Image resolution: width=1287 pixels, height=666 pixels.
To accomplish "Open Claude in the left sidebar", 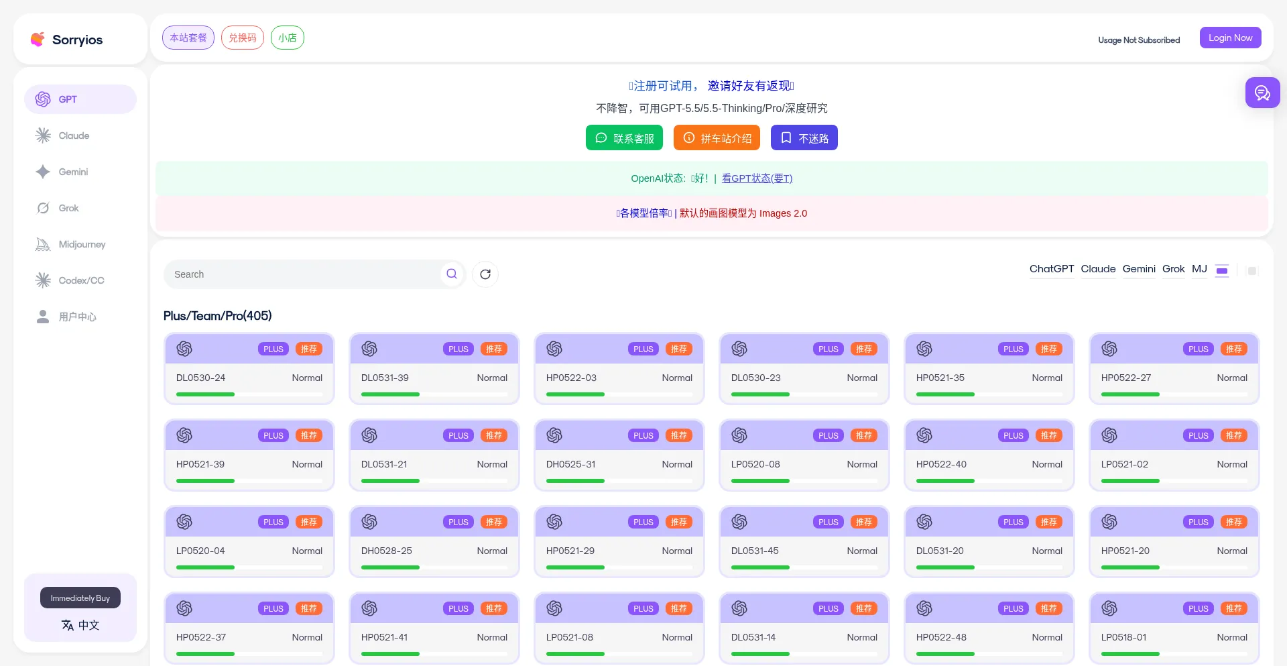I will pos(80,135).
